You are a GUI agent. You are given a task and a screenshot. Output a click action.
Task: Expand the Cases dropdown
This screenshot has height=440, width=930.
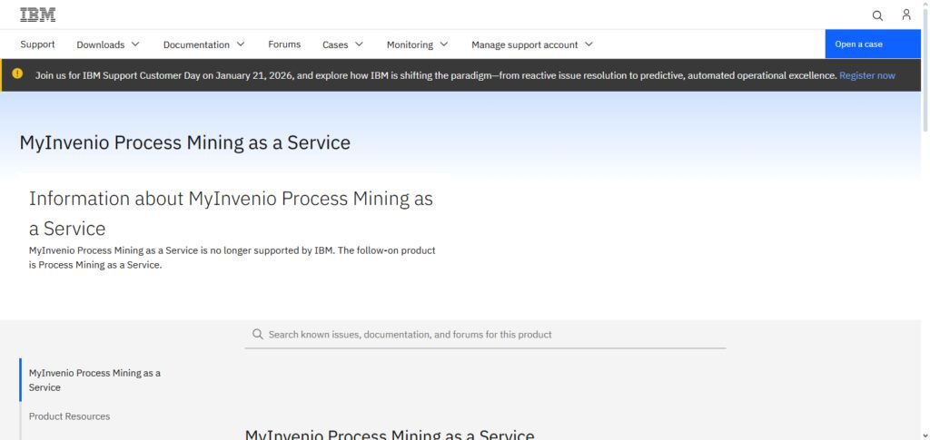tap(342, 44)
